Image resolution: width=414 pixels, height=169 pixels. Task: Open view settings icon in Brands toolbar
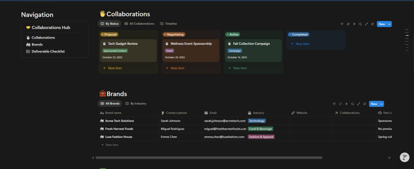click(x=365, y=104)
